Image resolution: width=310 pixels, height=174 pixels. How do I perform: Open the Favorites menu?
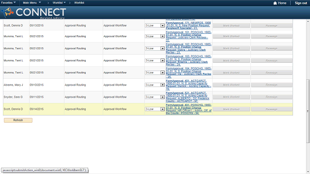click(x=8, y=3)
